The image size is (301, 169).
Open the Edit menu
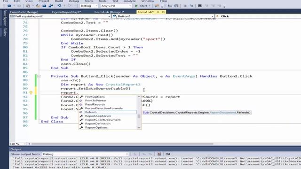tap(17, 1)
